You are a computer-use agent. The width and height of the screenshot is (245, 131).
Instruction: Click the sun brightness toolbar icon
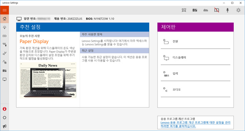coord(238,10)
